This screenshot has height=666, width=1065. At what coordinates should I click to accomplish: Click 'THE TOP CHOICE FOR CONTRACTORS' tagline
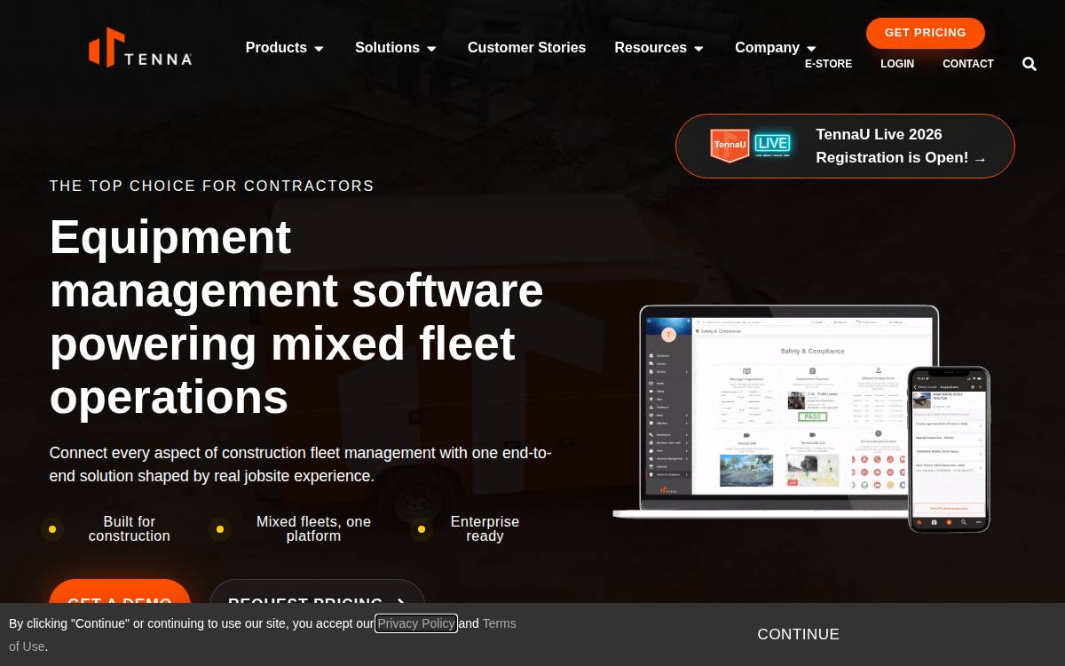click(x=212, y=186)
